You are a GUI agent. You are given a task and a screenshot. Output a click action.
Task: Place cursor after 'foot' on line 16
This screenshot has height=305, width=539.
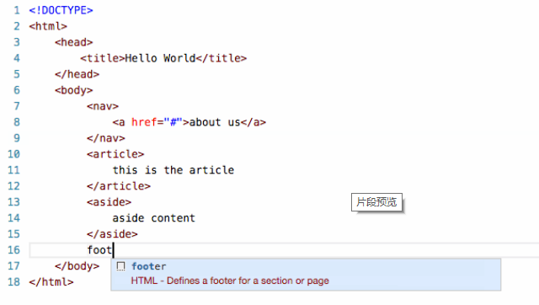click(113, 250)
